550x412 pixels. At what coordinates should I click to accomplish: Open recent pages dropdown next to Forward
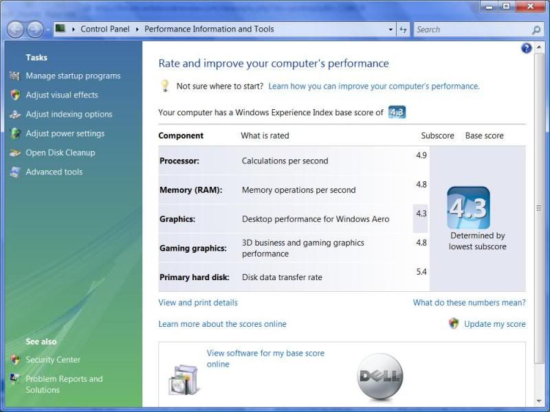(47, 30)
